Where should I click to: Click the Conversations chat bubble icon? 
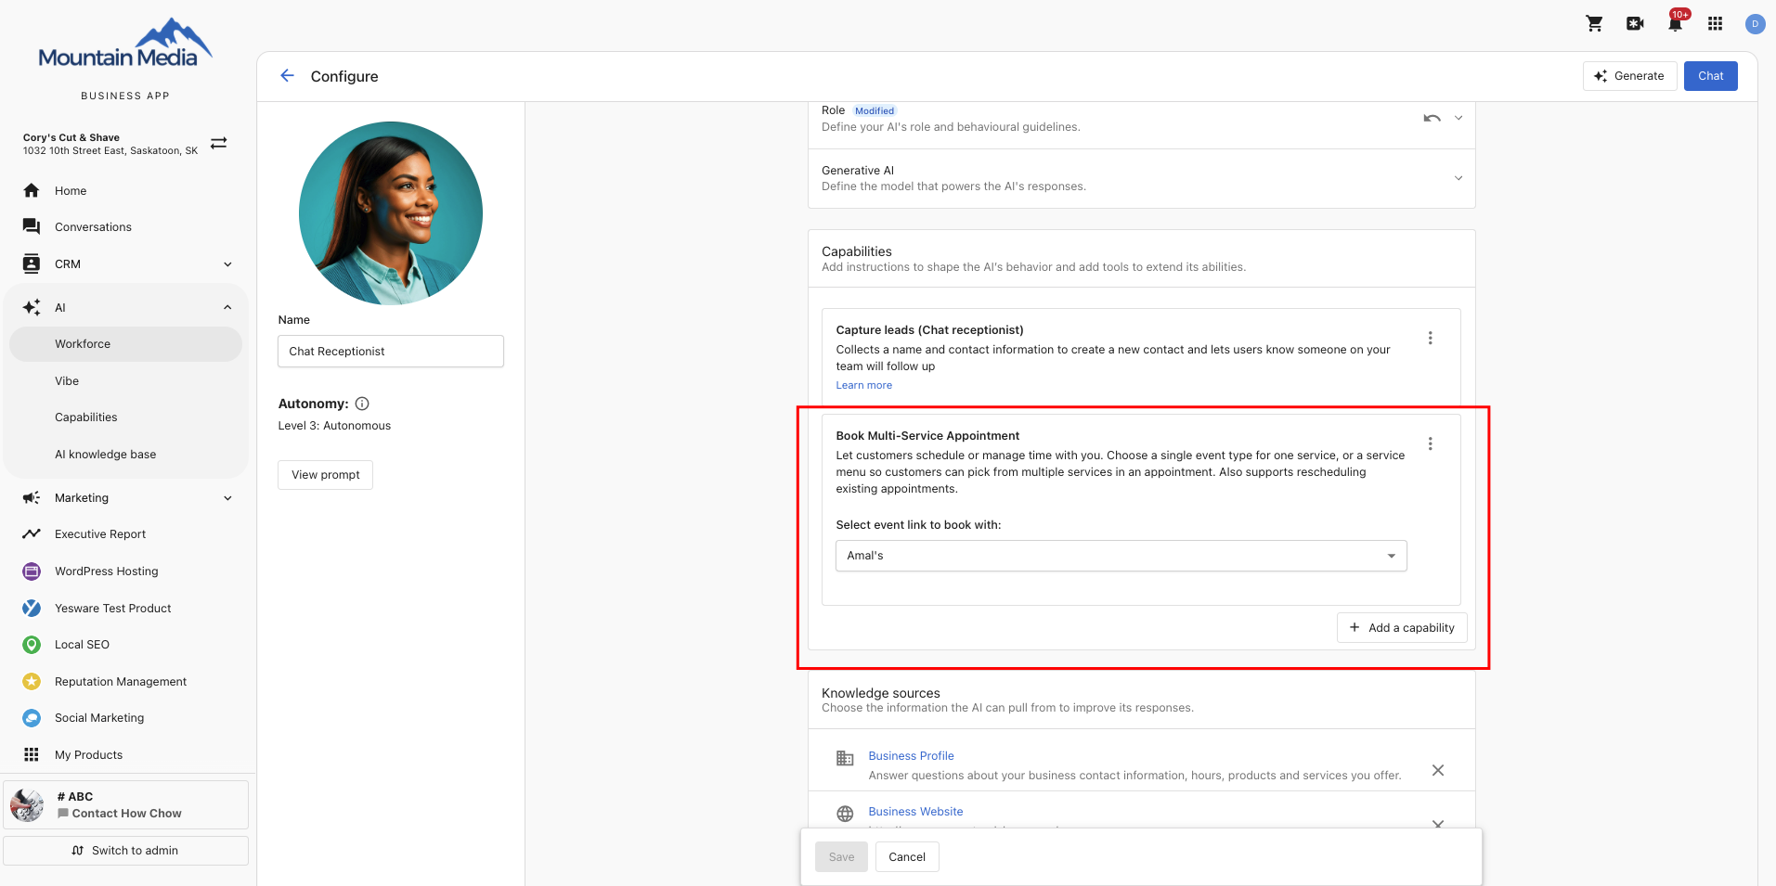(32, 226)
